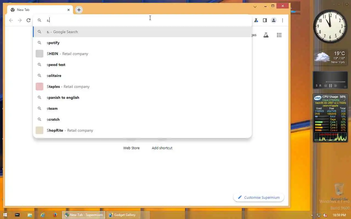Open the profile avatar menu
Screen dimensions: 351x219
(x=274, y=20)
